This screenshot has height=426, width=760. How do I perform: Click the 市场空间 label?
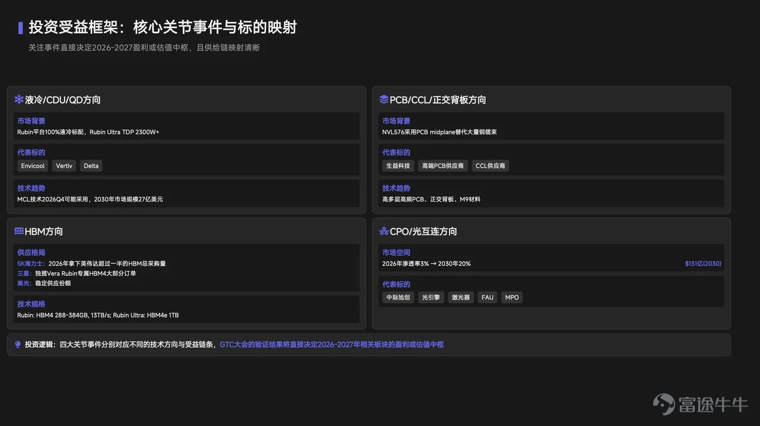pos(396,252)
